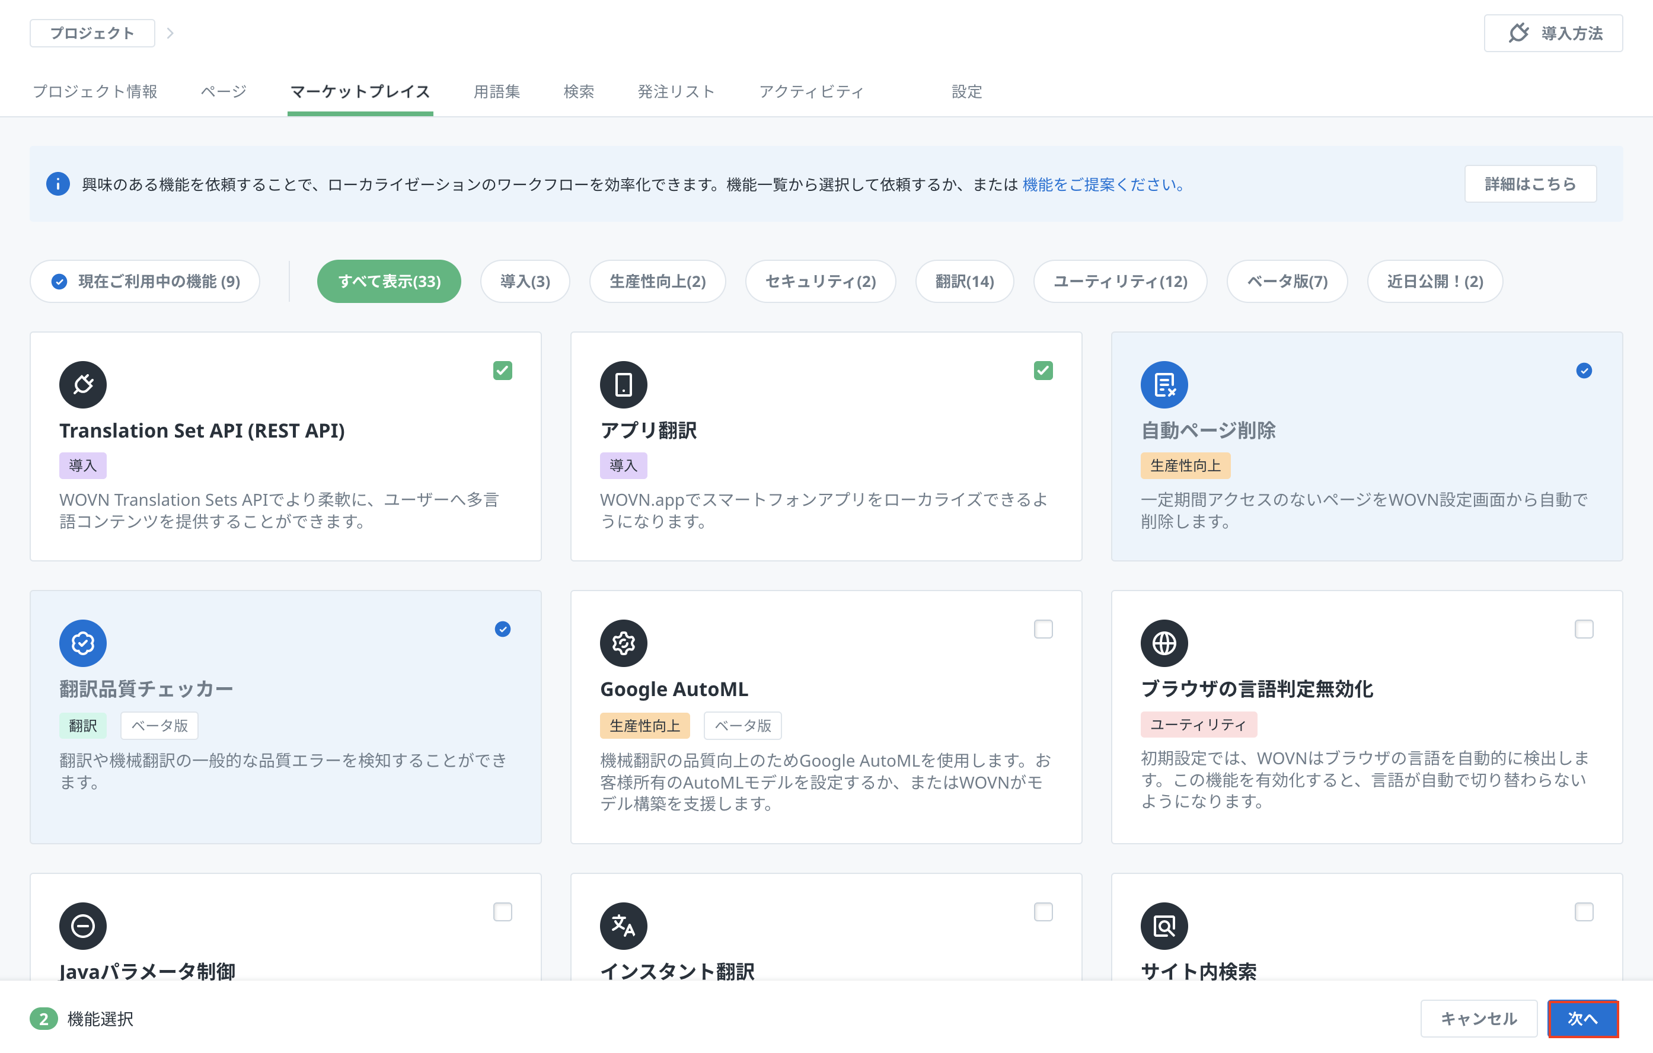Tick the インスタント翻訳 checkbox
The image size is (1653, 1053).
click(1043, 912)
